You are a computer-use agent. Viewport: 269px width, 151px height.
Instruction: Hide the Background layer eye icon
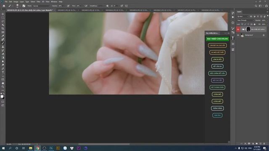point(238,35)
